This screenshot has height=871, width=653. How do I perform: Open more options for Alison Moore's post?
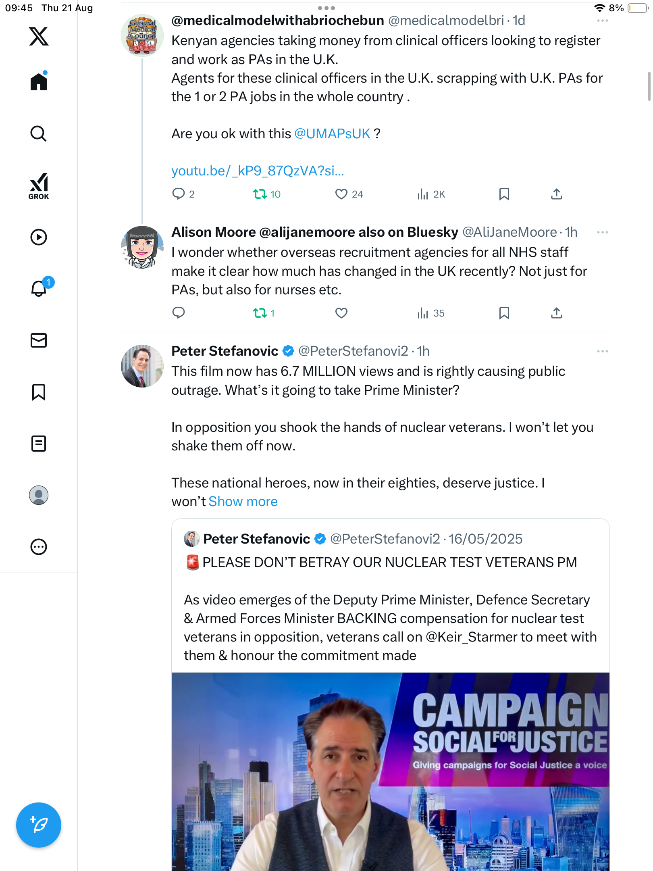[x=602, y=232]
